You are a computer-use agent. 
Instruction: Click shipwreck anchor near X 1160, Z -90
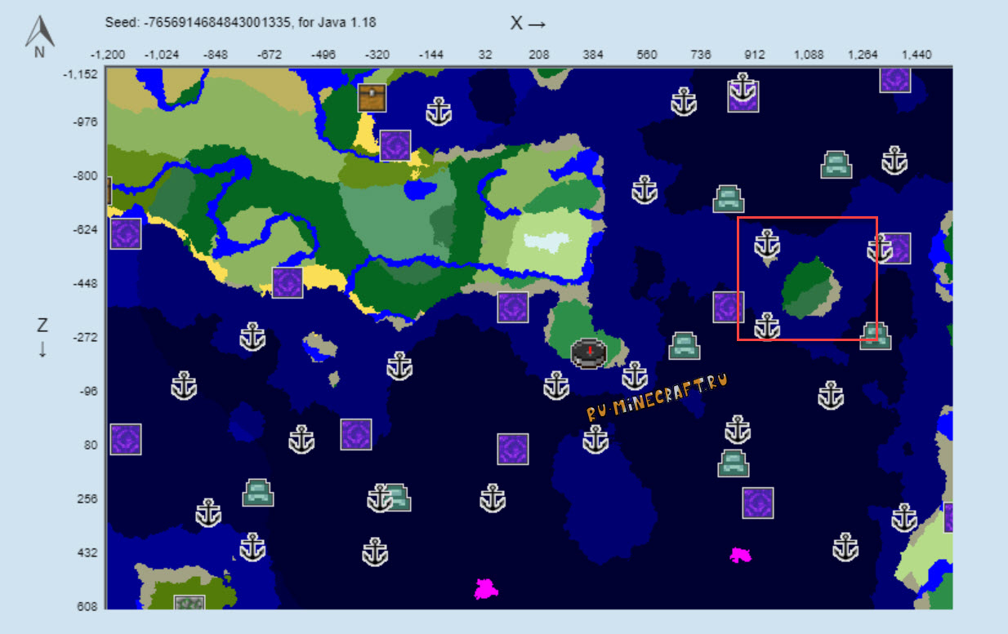831,396
